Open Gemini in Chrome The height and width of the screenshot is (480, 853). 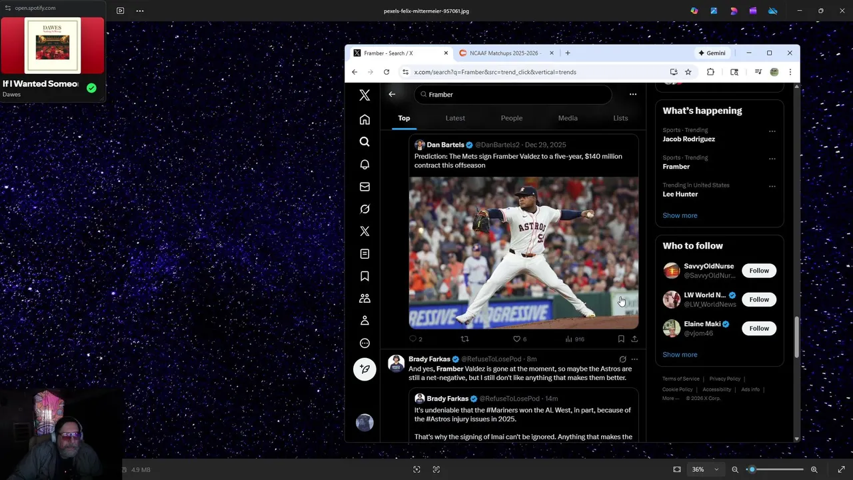(x=712, y=53)
